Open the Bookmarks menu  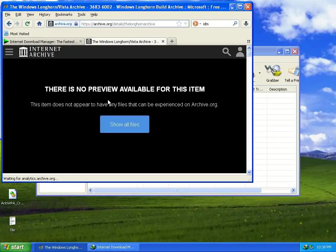(64, 14)
